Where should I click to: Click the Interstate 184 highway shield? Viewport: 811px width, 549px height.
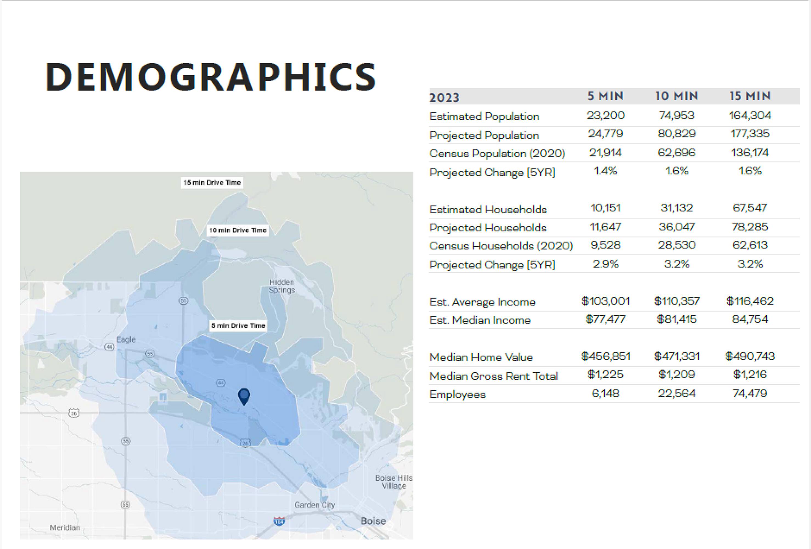pyautogui.click(x=279, y=521)
